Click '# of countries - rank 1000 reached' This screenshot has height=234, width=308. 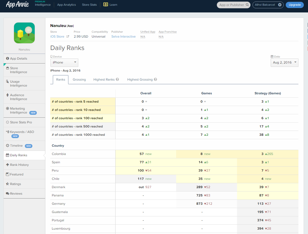tap(78, 135)
